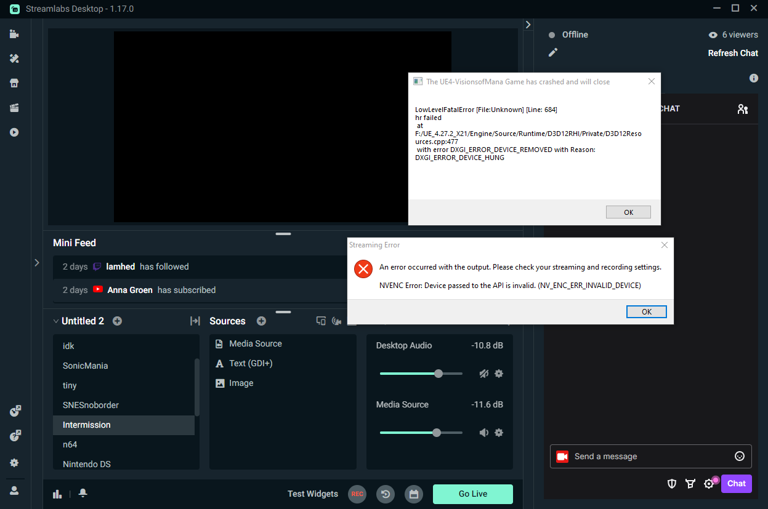This screenshot has width=768, height=509.
Task: Click the 6 viewers count
Action: coord(734,35)
